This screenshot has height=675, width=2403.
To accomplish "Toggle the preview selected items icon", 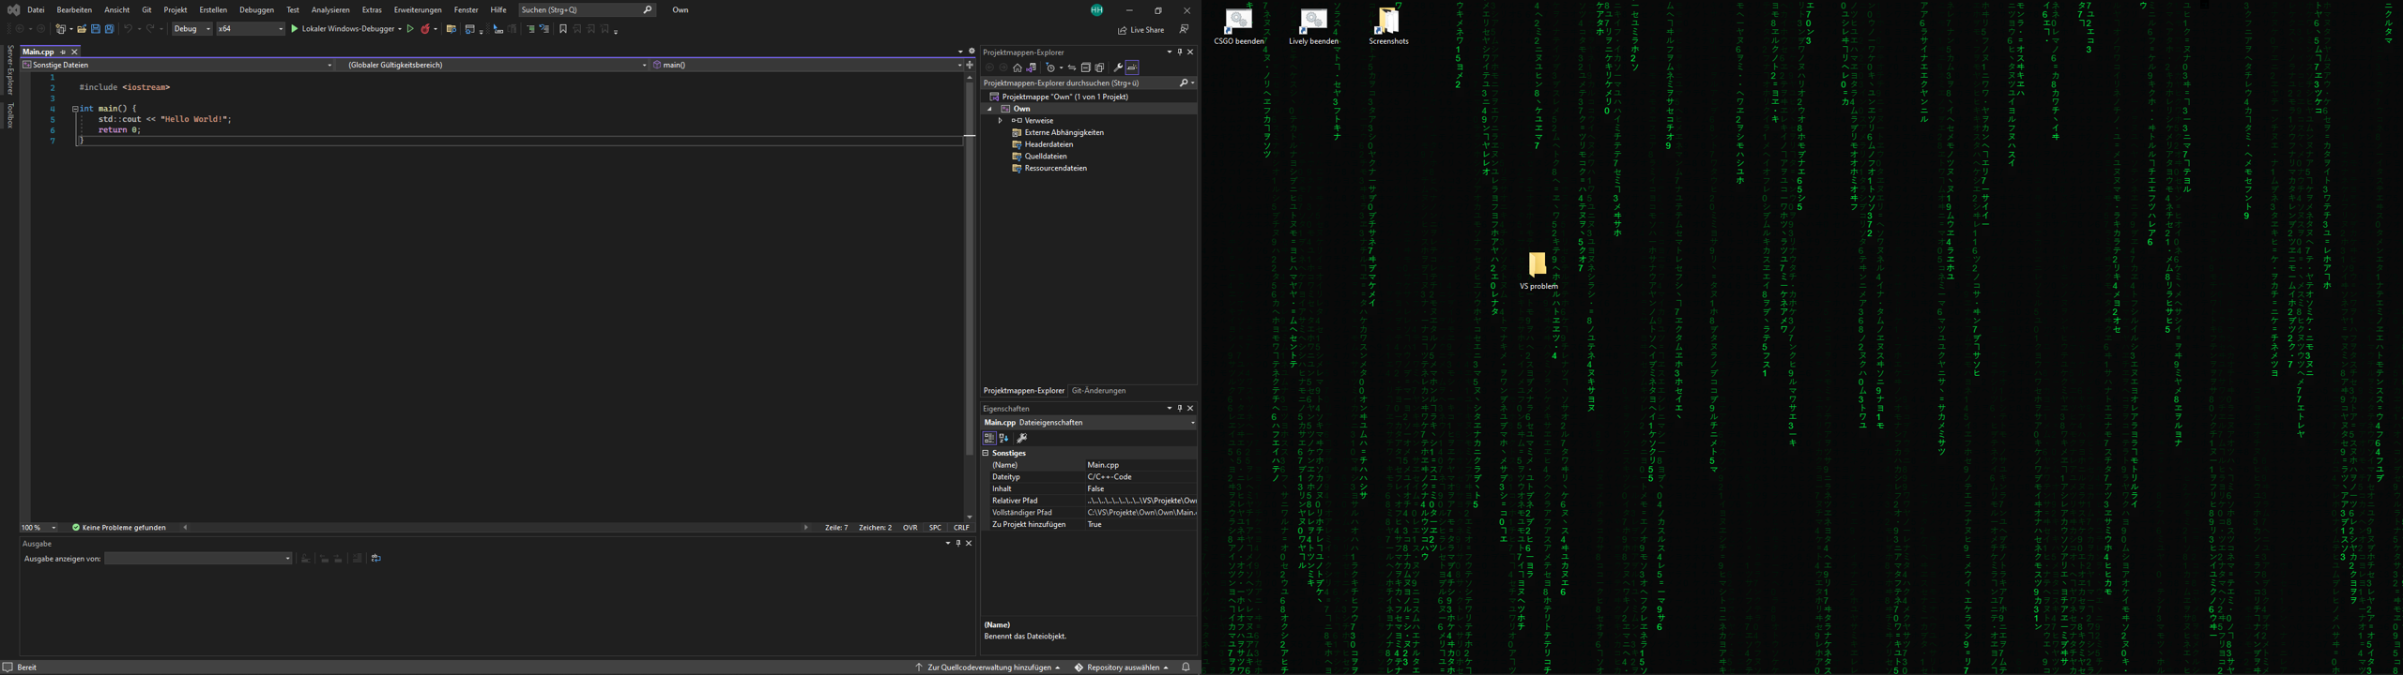I will [x=1132, y=67].
